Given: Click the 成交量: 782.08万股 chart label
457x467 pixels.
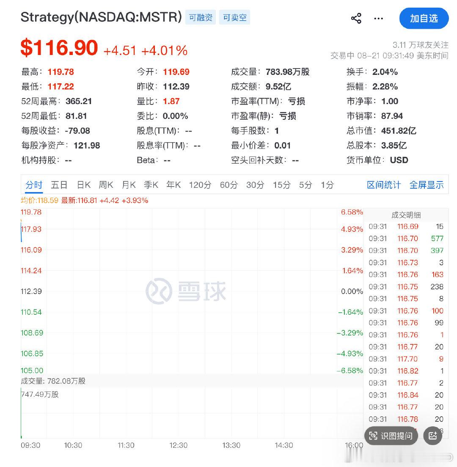Looking at the screenshot, I should click(53, 381).
